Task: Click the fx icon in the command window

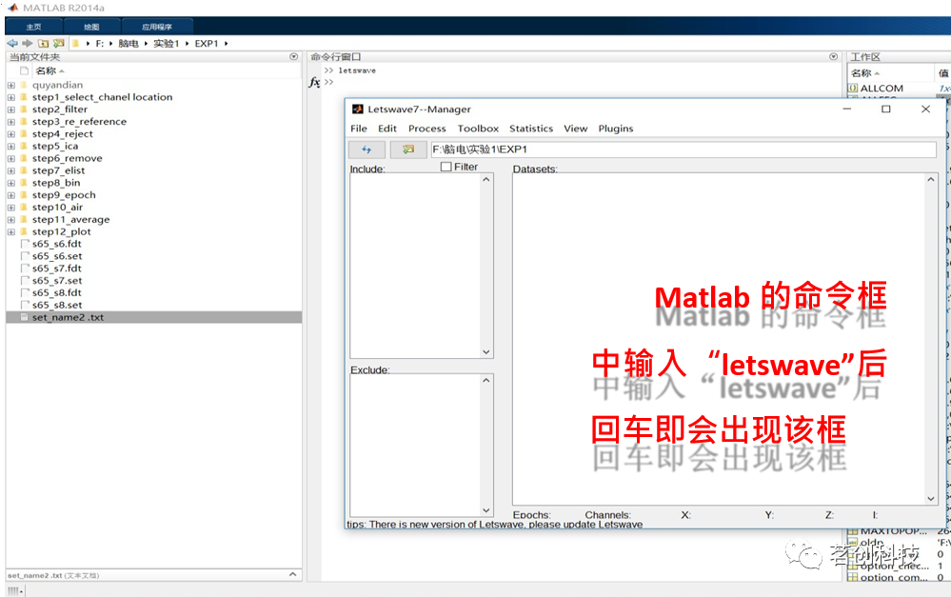Action: [x=315, y=84]
